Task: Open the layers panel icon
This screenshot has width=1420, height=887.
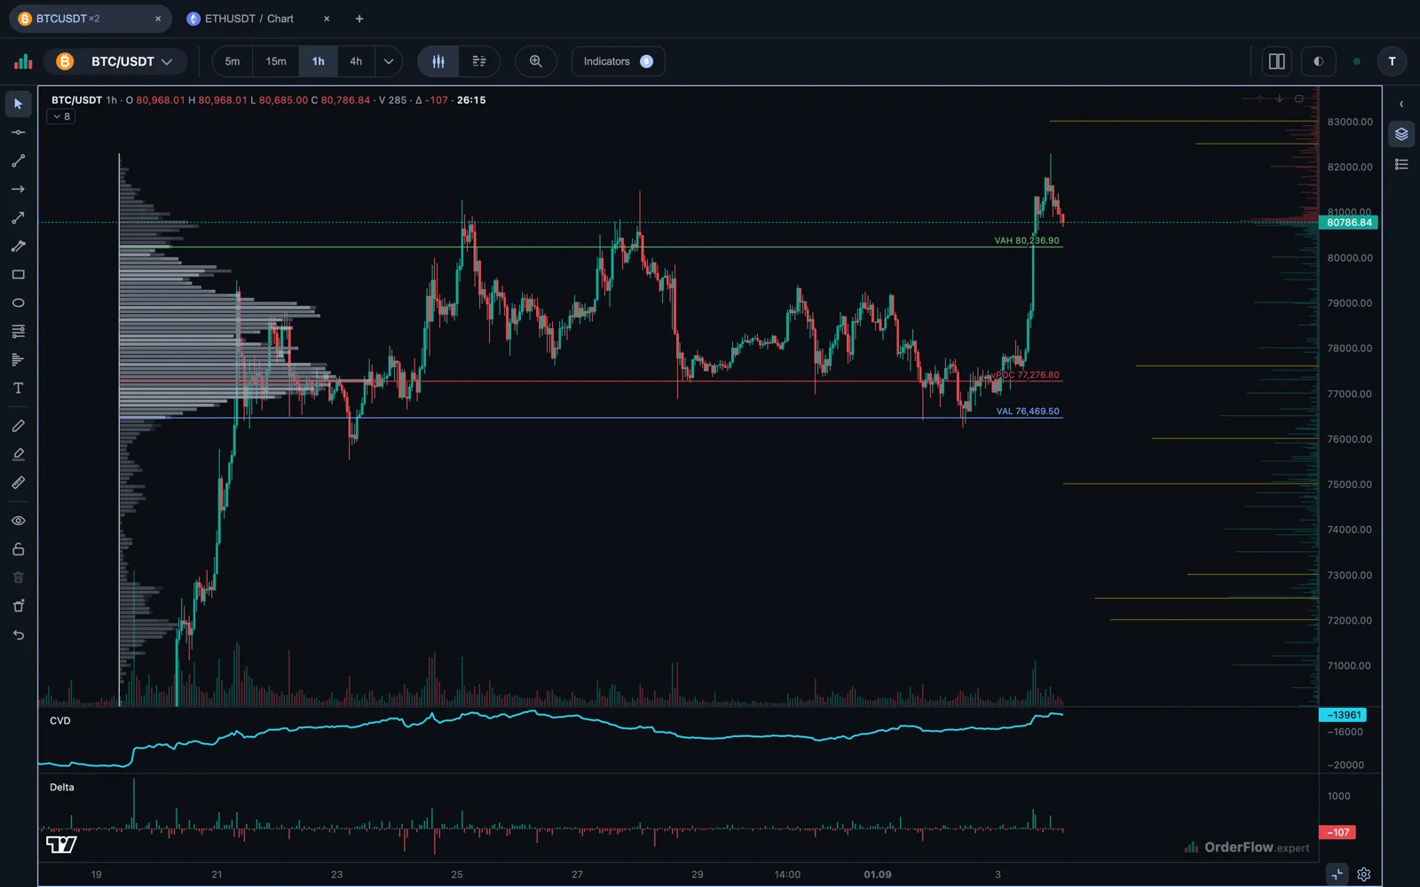Action: pyautogui.click(x=1401, y=134)
